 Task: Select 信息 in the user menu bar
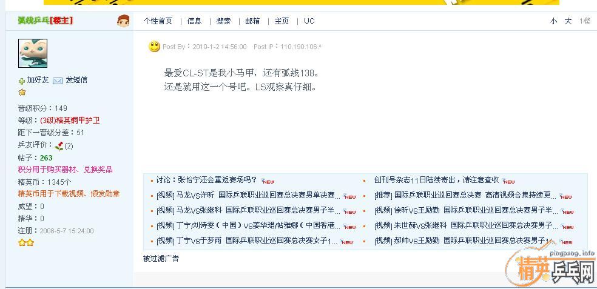(x=194, y=21)
